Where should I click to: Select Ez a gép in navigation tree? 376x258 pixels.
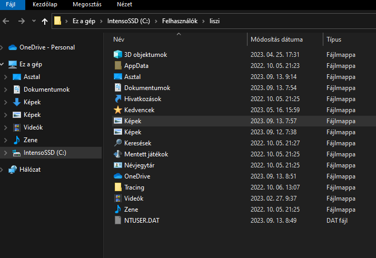click(31, 64)
